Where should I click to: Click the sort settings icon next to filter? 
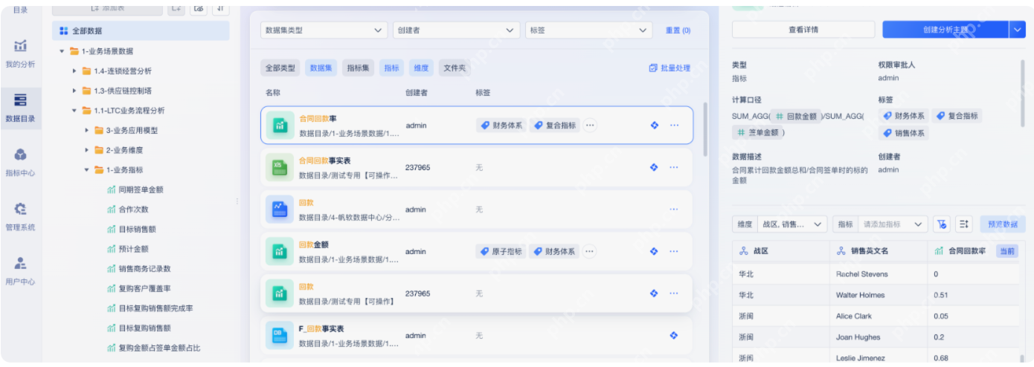pyautogui.click(x=964, y=224)
